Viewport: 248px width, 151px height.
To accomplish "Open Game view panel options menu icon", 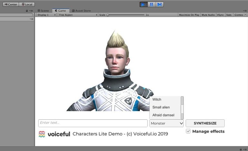I will point(245,11).
